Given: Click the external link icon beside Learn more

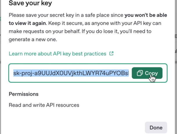Looking at the screenshot, I should pyautogui.click(x=111, y=54).
